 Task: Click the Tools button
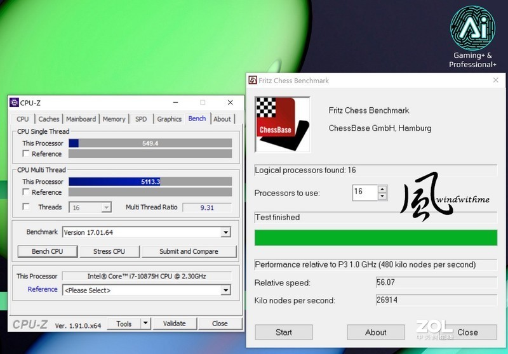point(124,324)
